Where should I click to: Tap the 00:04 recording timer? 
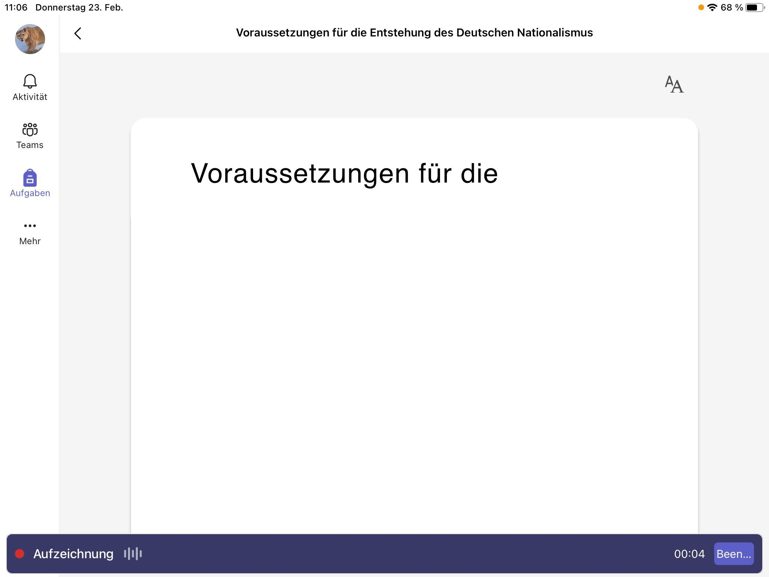coord(689,554)
